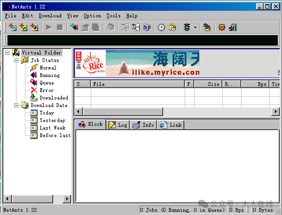Switch to the Link tab
Viewport: 282px width, 215px height.
coord(171,125)
